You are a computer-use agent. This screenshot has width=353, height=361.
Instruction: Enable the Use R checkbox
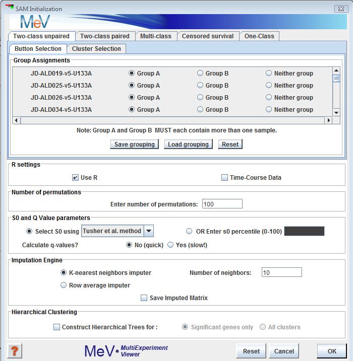click(x=75, y=178)
